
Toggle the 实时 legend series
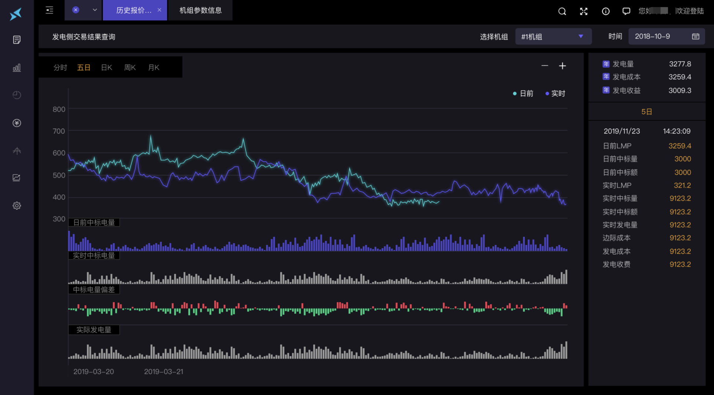point(555,94)
